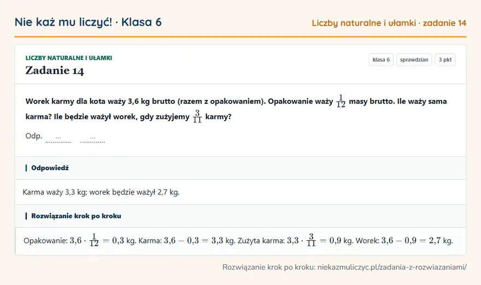This screenshot has width=481, height=285.
Task: Click 'Worek: 3,6 − 0,9 = 2,7 kg' step
Action: click(x=404, y=241)
